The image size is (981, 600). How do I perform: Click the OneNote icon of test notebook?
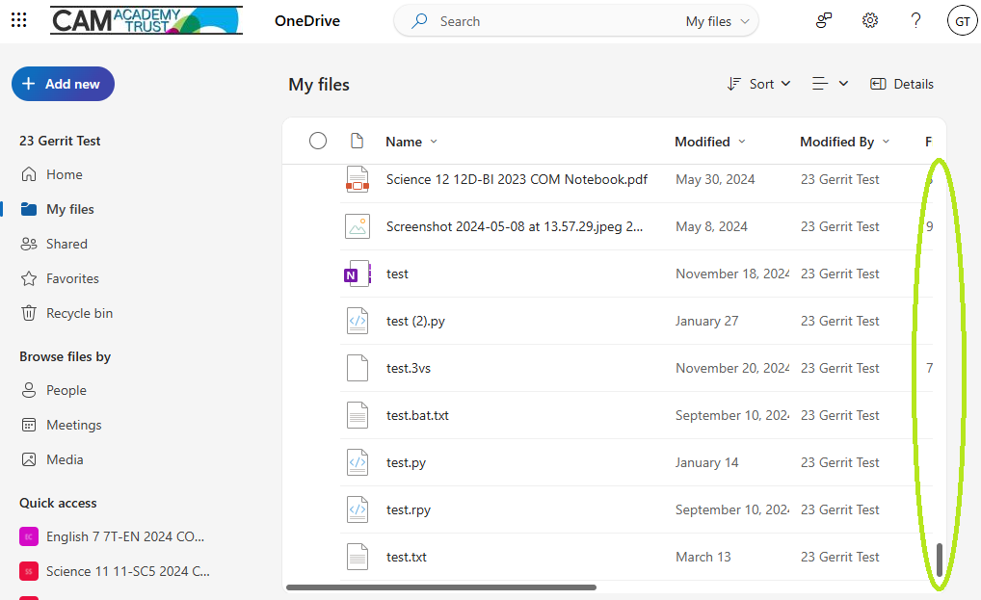pyautogui.click(x=358, y=274)
